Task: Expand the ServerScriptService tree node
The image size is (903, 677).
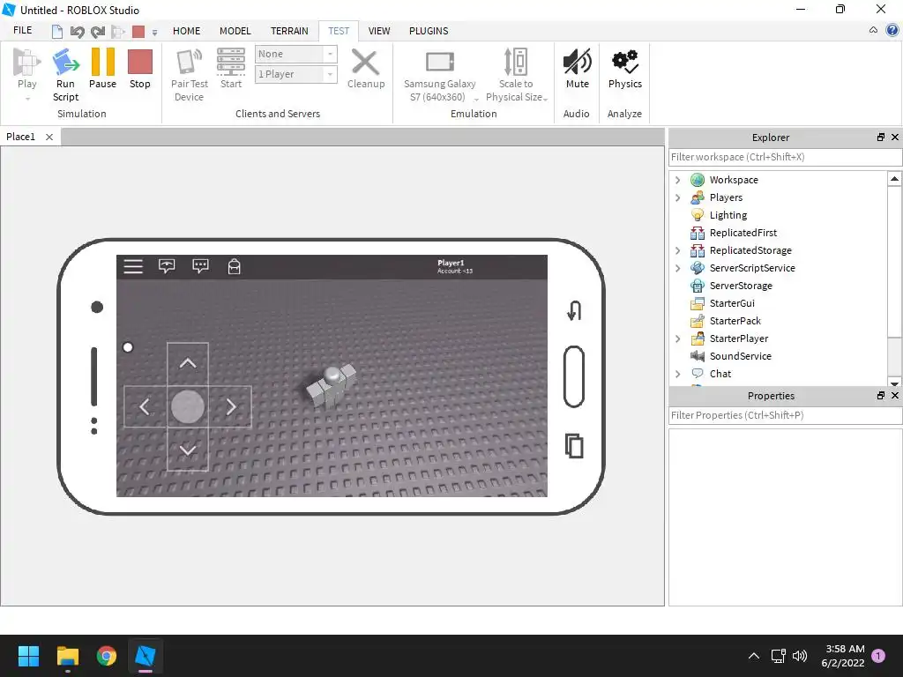Action: click(x=678, y=268)
